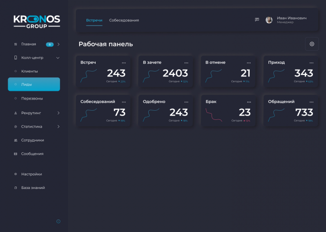Click the value 2403 on В зачете card
This screenshot has width=326, height=232.
(x=175, y=73)
